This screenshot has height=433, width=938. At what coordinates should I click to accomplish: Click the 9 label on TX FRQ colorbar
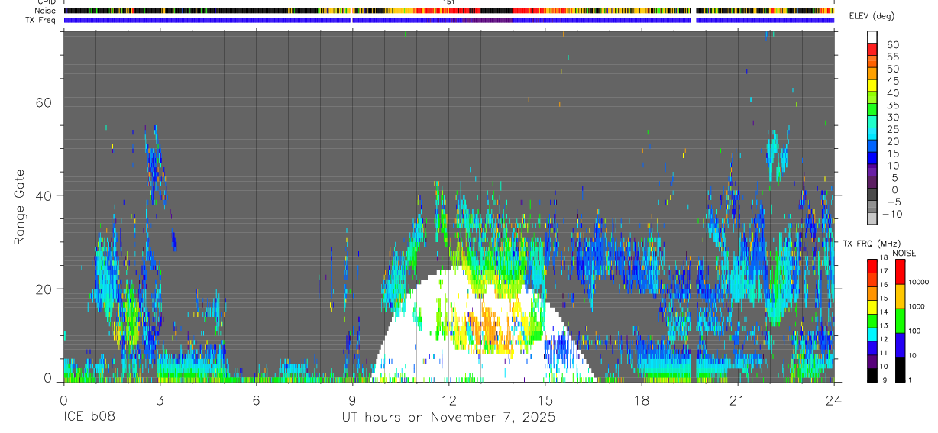pyautogui.click(x=885, y=381)
